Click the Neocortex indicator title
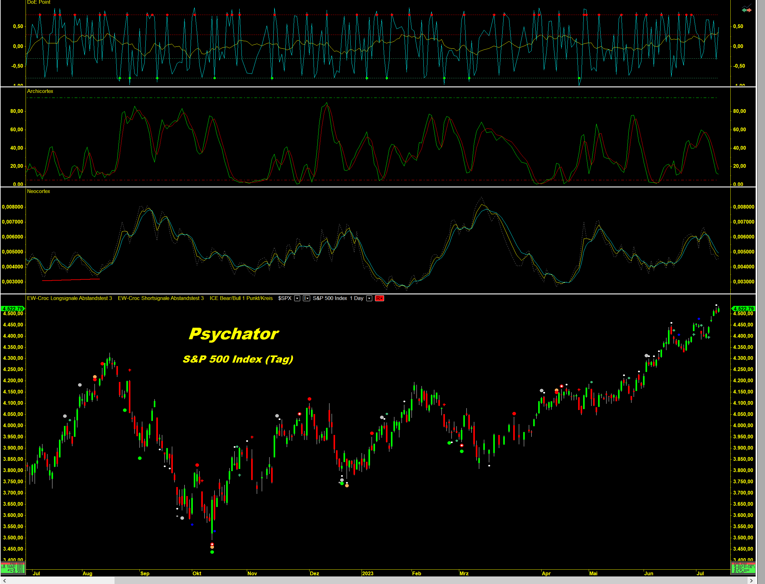 tap(39, 191)
